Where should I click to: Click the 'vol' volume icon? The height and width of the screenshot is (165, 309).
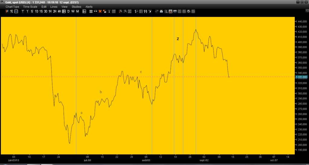click(x=114, y=11)
